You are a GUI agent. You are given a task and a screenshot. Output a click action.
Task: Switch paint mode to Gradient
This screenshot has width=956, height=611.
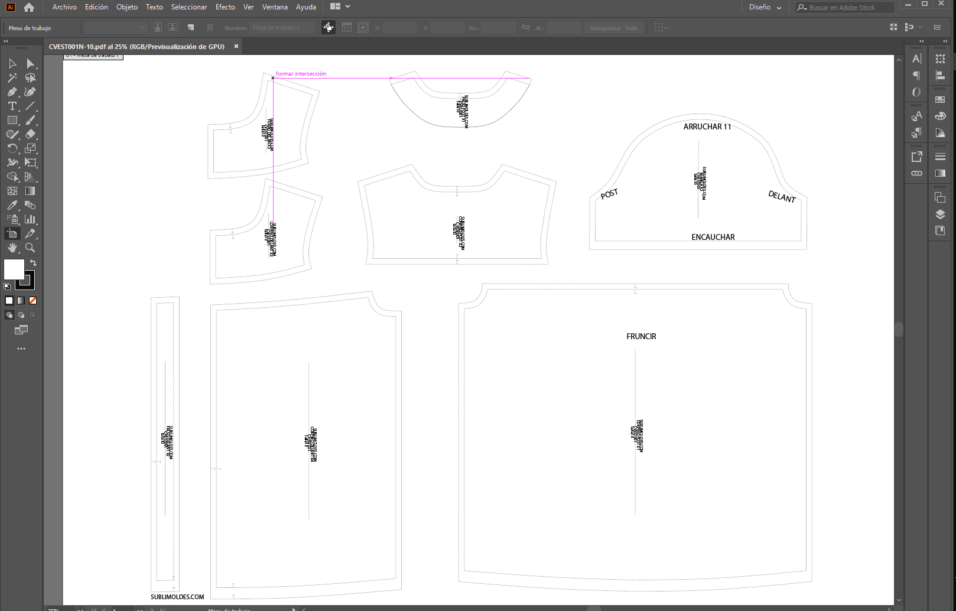(x=21, y=300)
